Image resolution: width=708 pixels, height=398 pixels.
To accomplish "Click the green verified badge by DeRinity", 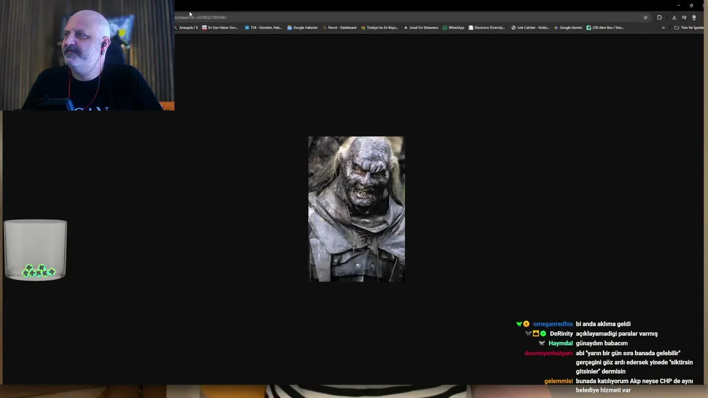I will (x=543, y=334).
